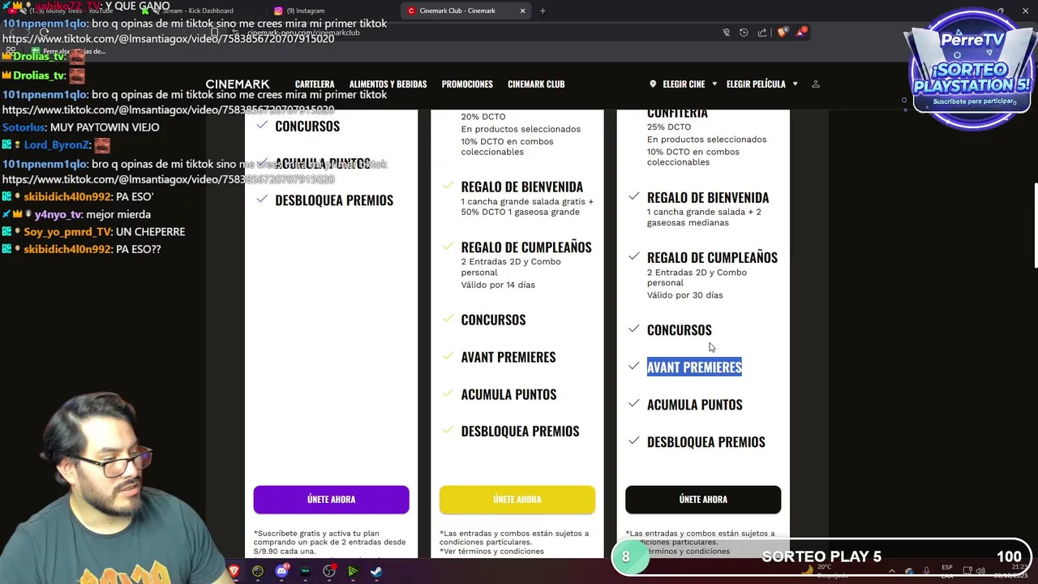Click the page's vertical scrollbar thumb

point(1035,227)
